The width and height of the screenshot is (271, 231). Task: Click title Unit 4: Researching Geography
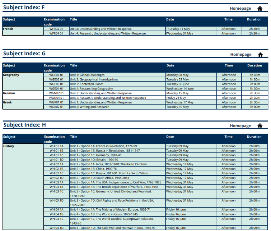91,89
